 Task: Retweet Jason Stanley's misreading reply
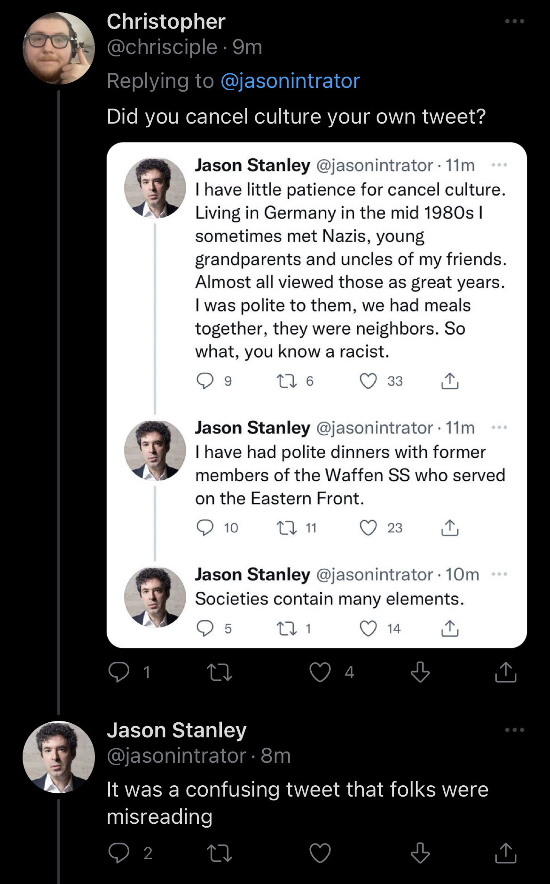click(x=220, y=853)
